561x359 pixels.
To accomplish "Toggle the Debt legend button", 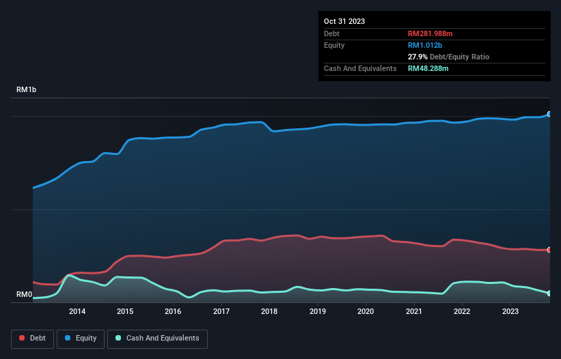I will [x=33, y=339].
